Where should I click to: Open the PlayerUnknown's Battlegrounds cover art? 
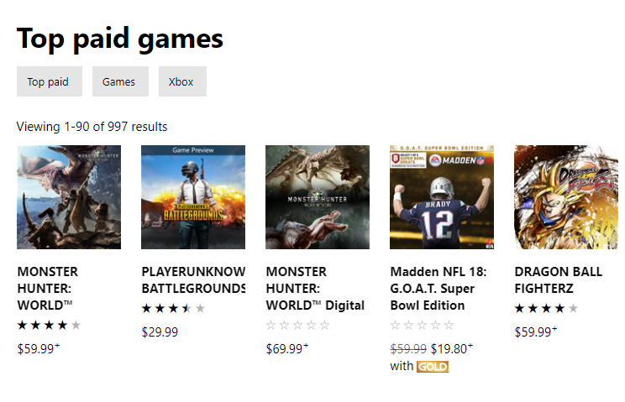193,197
